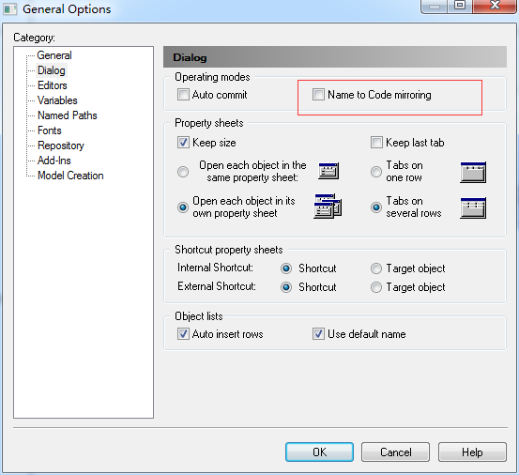Choose the Tabs on several rows option
The image size is (519, 475).
point(376,207)
